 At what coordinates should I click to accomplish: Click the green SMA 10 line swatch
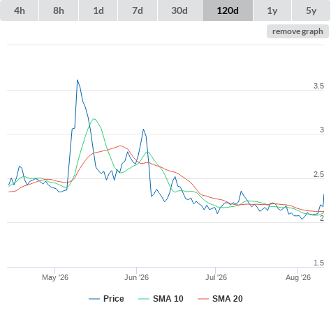click(x=144, y=299)
